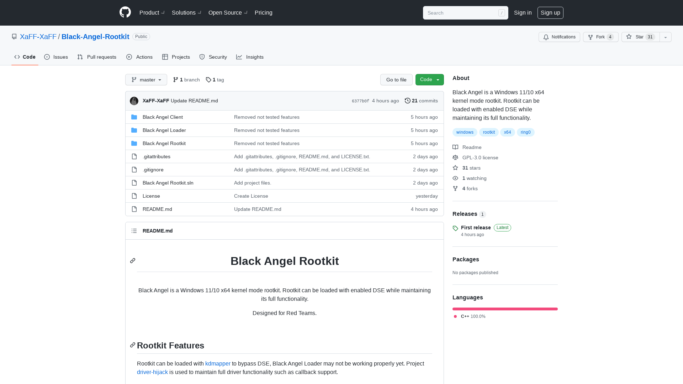The width and height of the screenshot is (683, 384).
Task: Open folder icon for Black Angel Rootkit
Action: point(134,143)
